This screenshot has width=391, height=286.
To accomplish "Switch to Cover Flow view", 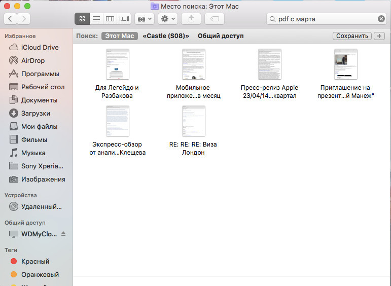I will (x=124, y=19).
